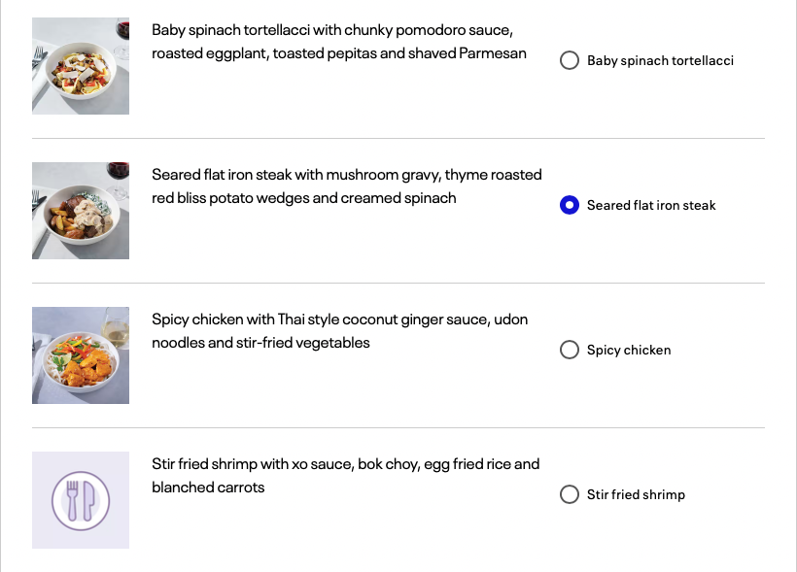This screenshot has width=797, height=572.
Task: Click the shrimp with xo sauce description
Action: pyautogui.click(x=346, y=476)
